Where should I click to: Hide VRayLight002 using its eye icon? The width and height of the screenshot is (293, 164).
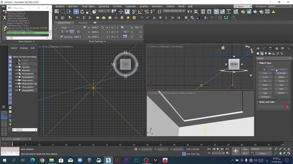[16, 87]
